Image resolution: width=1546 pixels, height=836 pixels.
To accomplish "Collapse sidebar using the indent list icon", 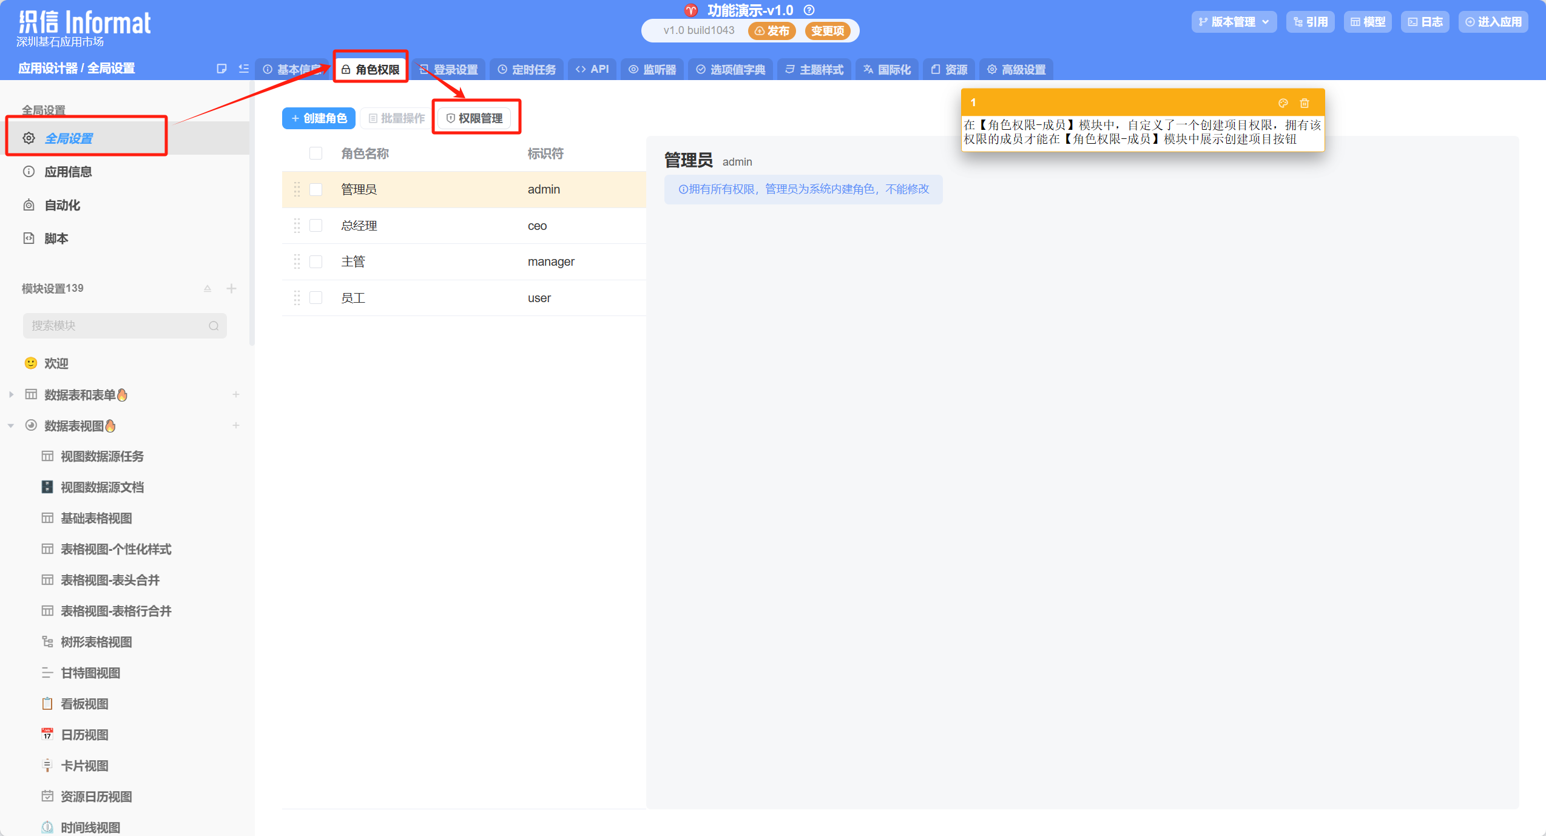I will 244,69.
